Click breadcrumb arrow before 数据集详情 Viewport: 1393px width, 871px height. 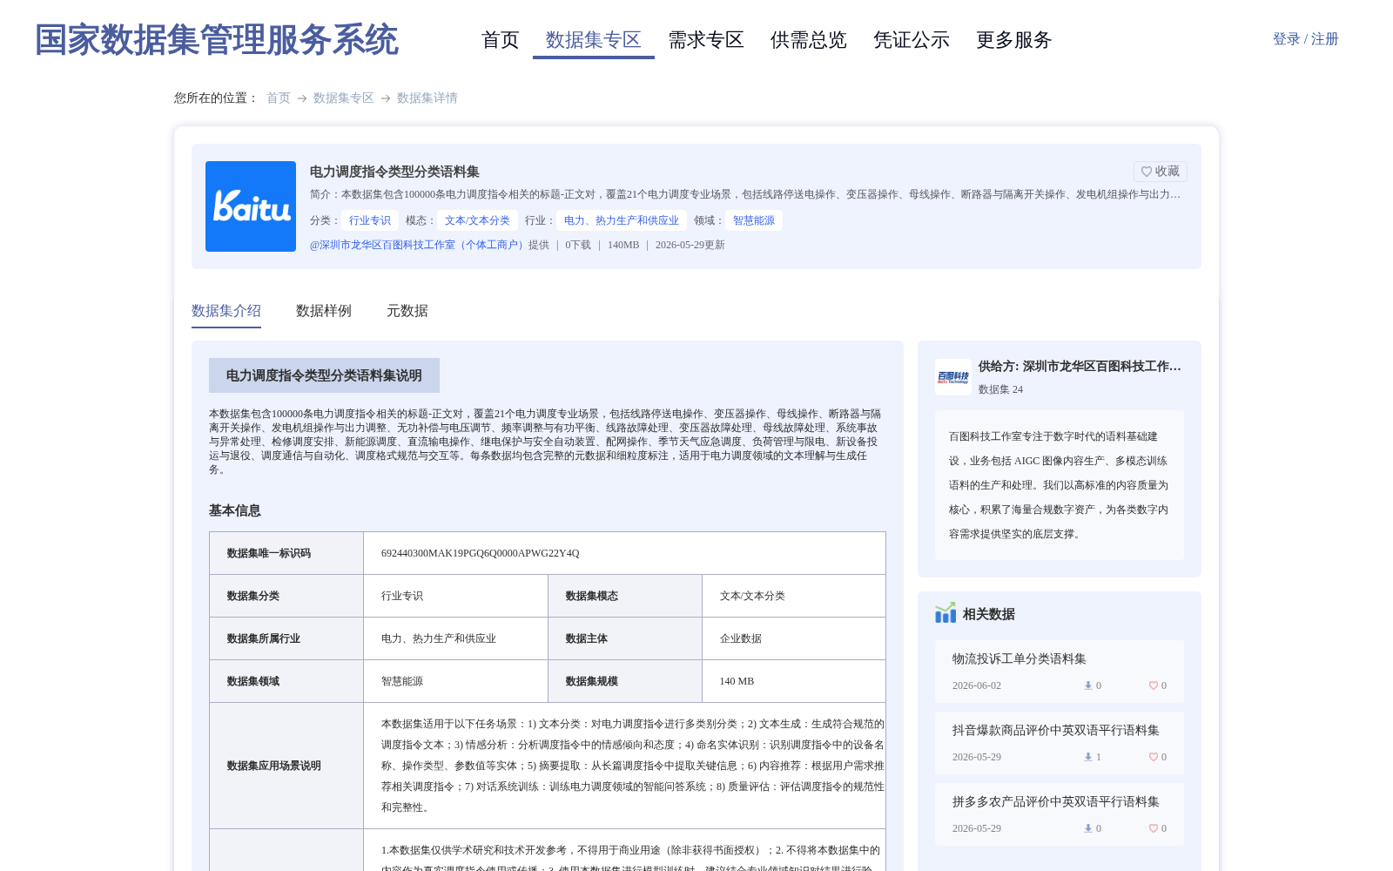pyautogui.click(x=386, y=98)
